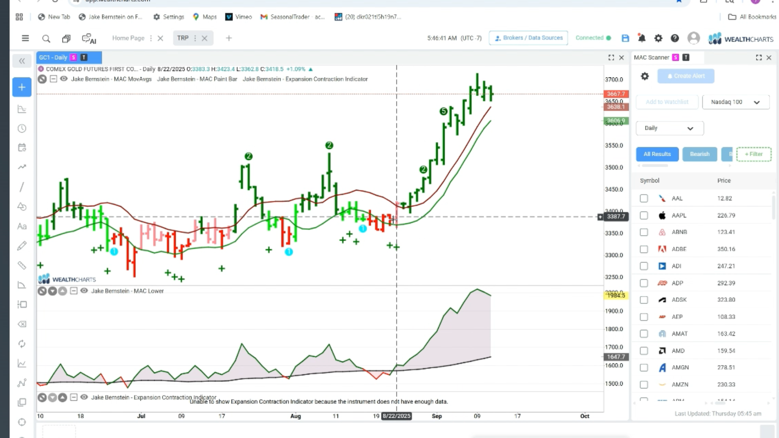Open the calendar events tool
The width and height of the screenshot is (779, 438).
pyautogui.click(x=22, y=147)
